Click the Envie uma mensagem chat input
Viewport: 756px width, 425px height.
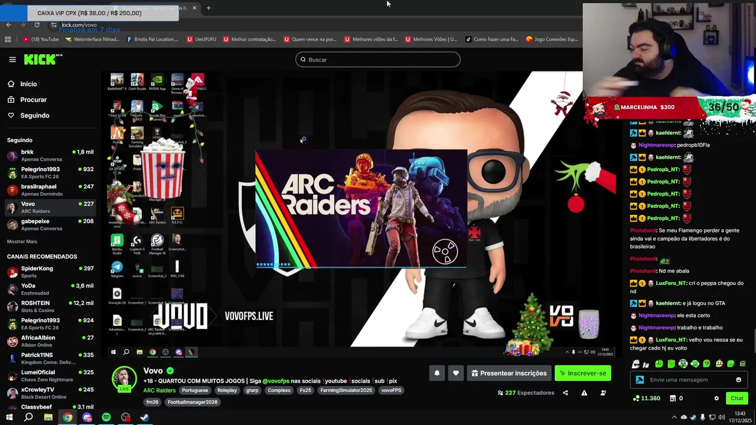click(688, 380)
